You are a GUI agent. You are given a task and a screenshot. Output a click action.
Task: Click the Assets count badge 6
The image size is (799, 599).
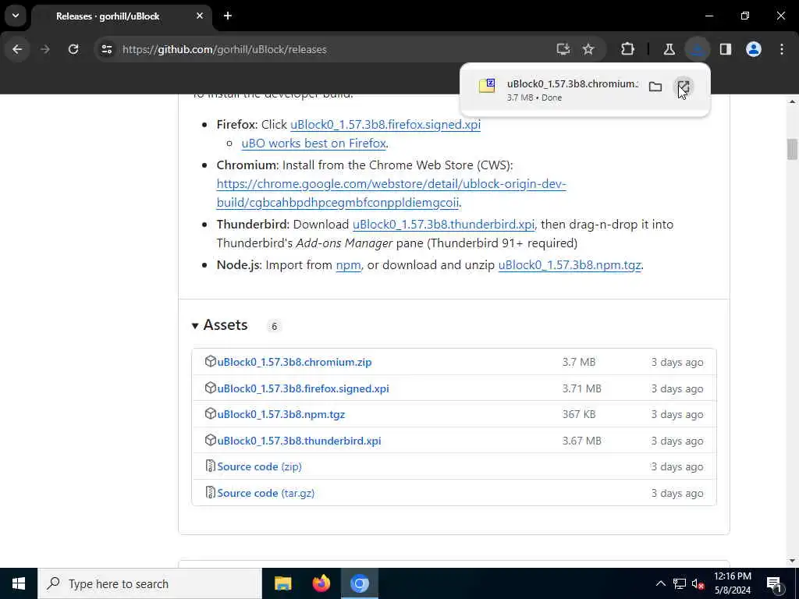(274, 327)
